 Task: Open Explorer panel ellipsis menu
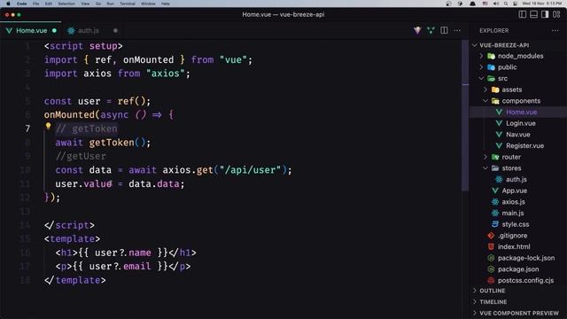(555, 30)
